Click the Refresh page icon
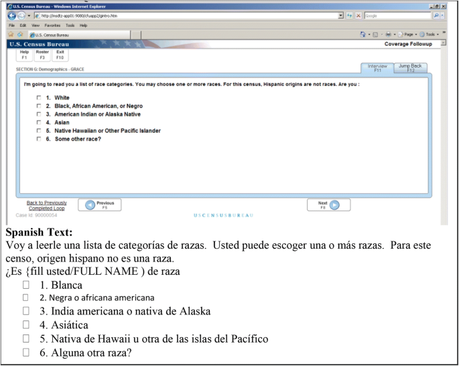The height and width of the screenshot is (366, 459). point(350,15)
